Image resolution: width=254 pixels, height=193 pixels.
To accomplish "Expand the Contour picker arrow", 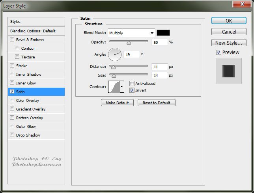I will pos(121,86).
